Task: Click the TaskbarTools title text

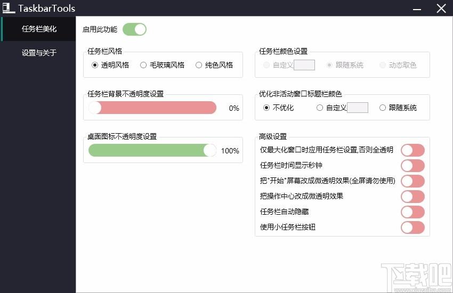Action: coord(47,9)
